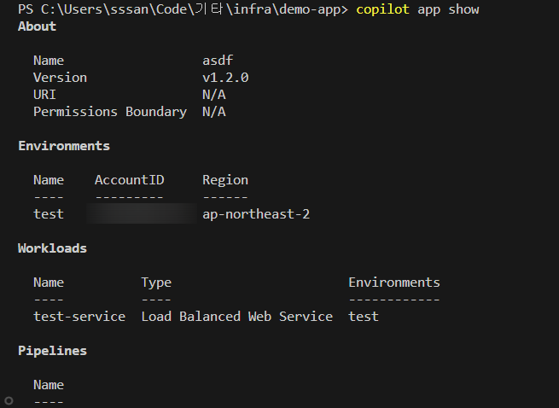Click the 'Name' column header under Pipelines

tap(49, 385)
